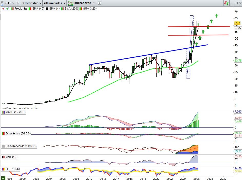Open the Blai5 Koncorde v.09 label

pyautogui.click(x=21, y=146)
